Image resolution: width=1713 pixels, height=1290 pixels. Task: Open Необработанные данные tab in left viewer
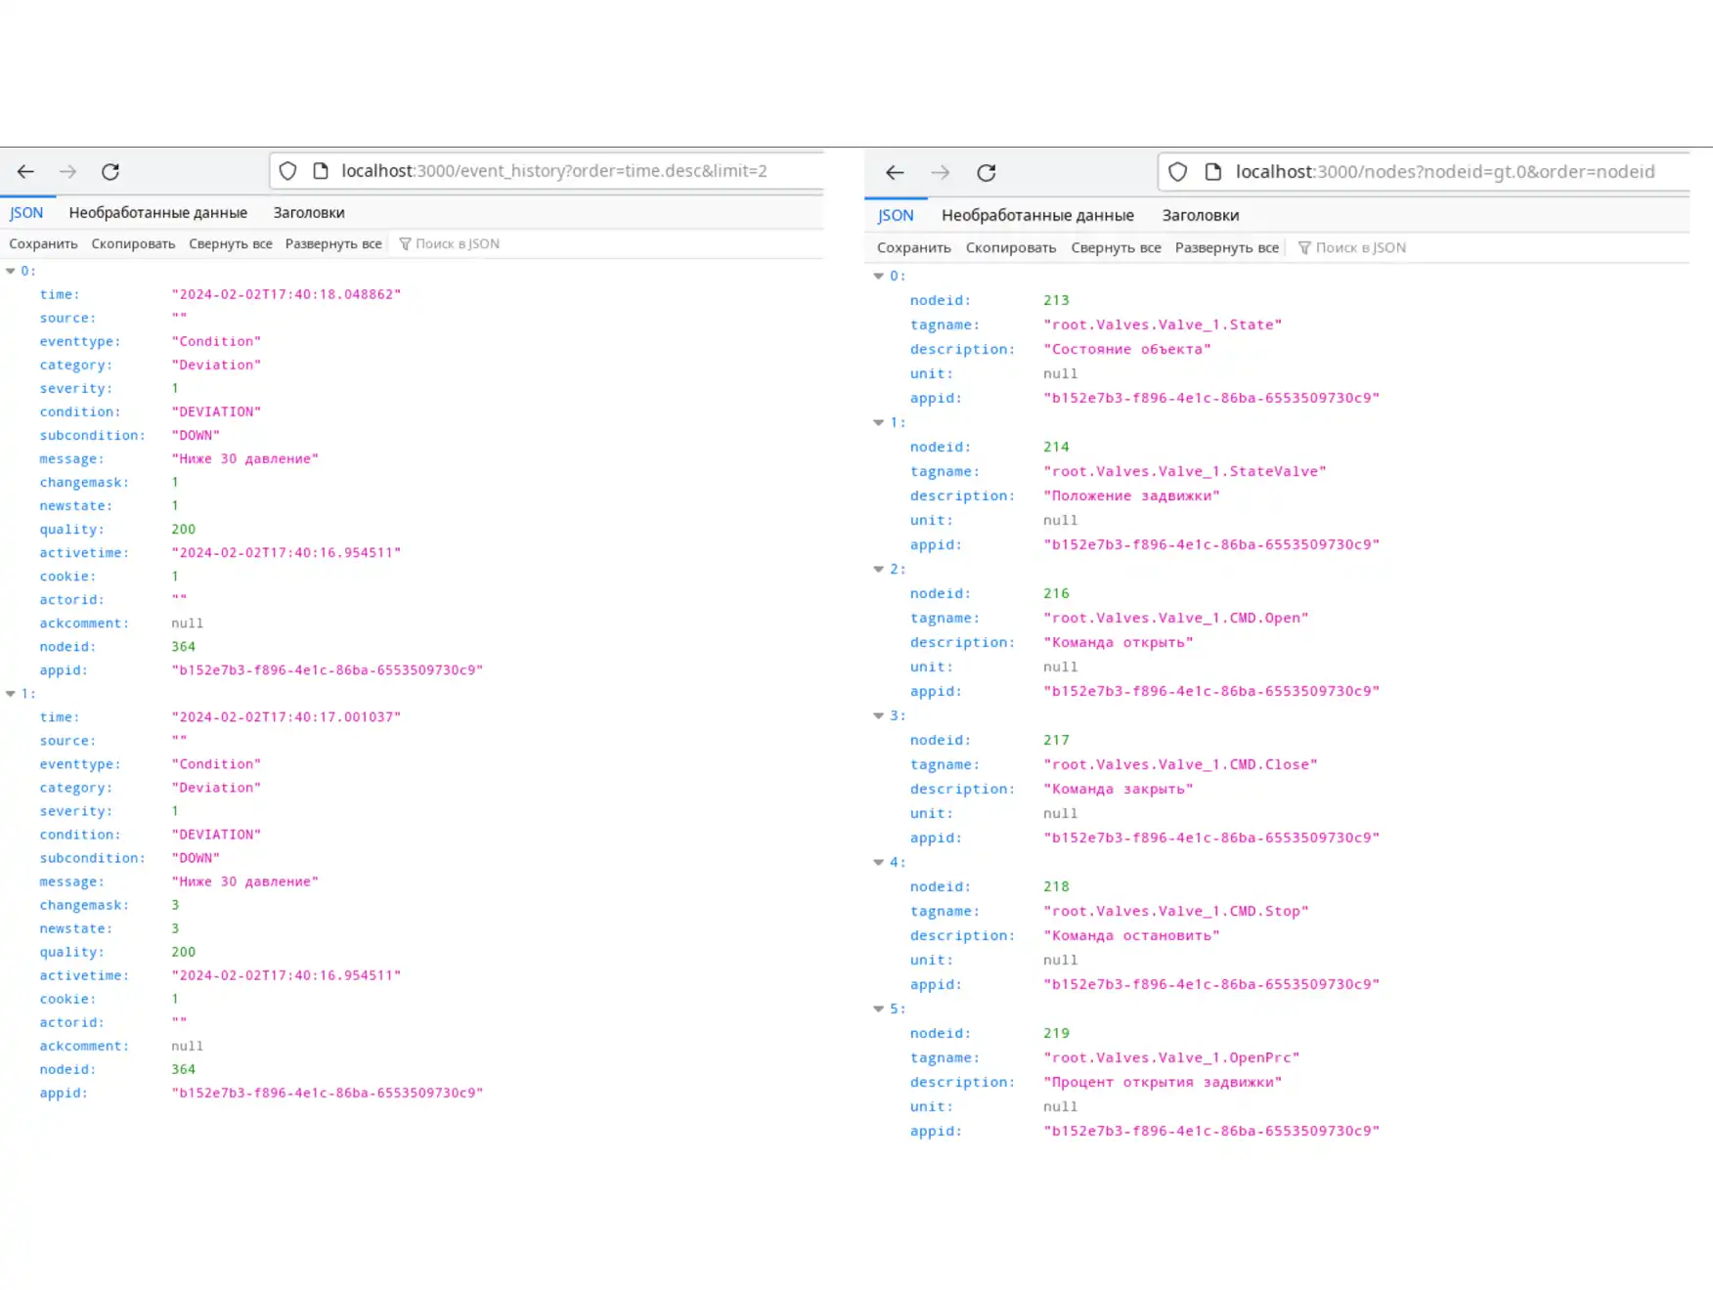157,213
